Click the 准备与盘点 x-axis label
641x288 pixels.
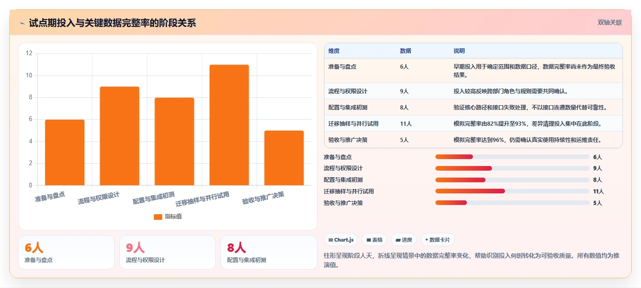pyautogui.click(x=50, y=197)
